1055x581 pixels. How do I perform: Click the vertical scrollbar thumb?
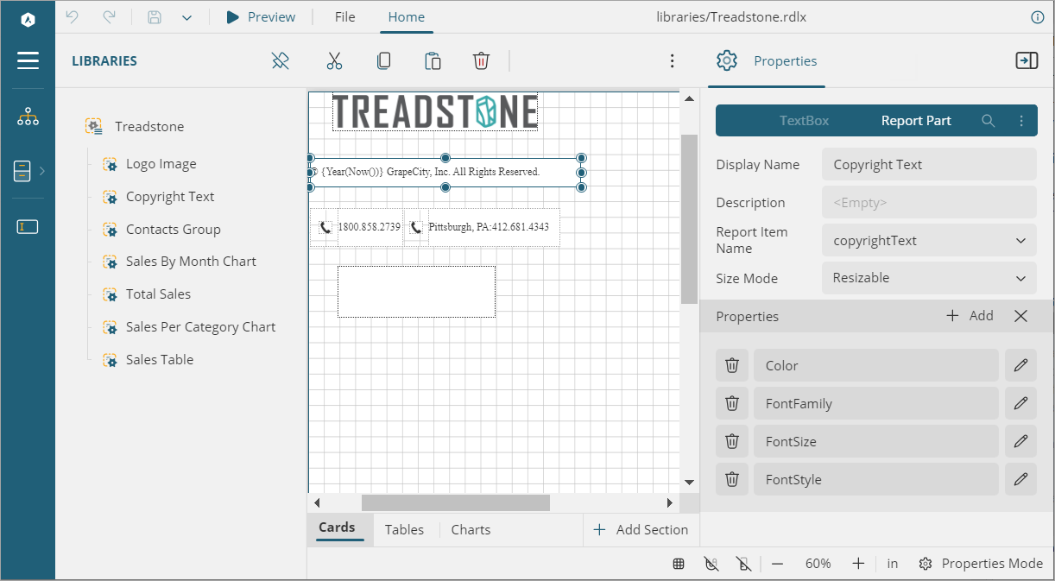(689, 219)
